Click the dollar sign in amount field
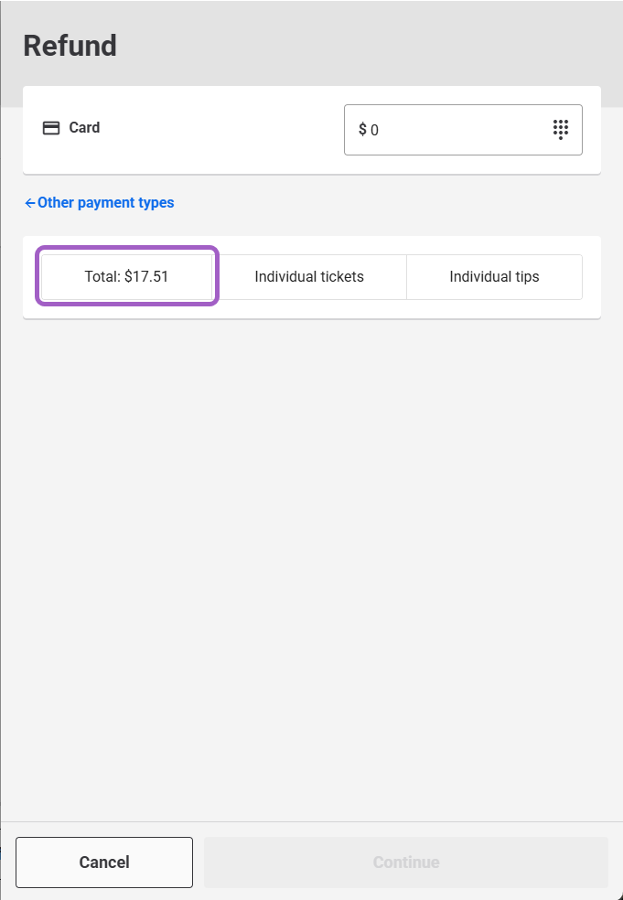This screenshot has width=623, height=900. (x=362, y=130)
